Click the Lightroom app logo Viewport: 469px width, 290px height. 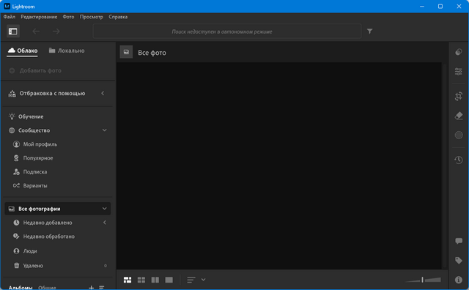click(7, 6)
